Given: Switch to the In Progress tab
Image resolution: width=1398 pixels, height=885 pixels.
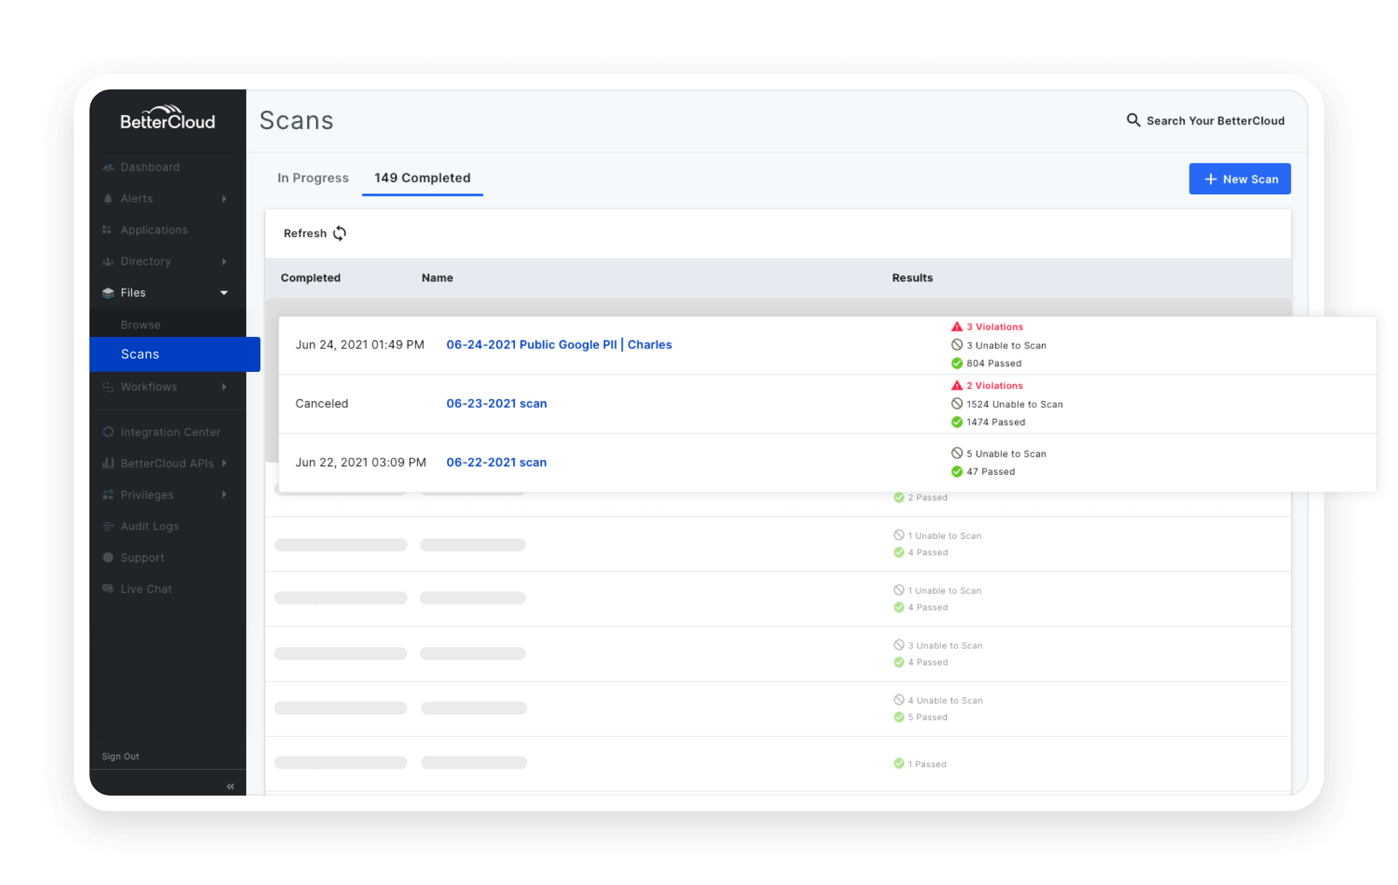Looking at the screenshot, I should tap(313, 178).
